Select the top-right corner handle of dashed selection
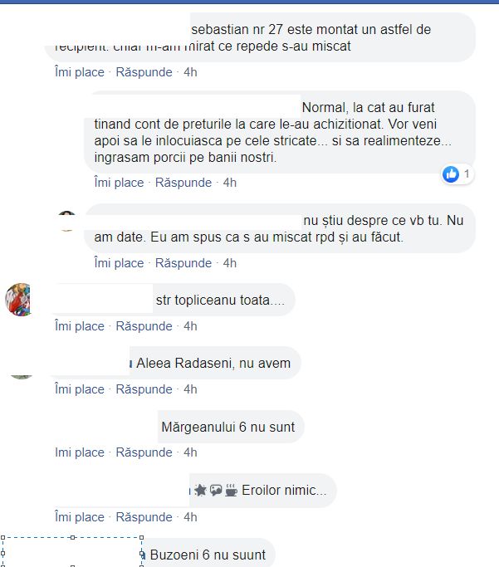The height and width of the screenshot is (567, 499). 141,537
